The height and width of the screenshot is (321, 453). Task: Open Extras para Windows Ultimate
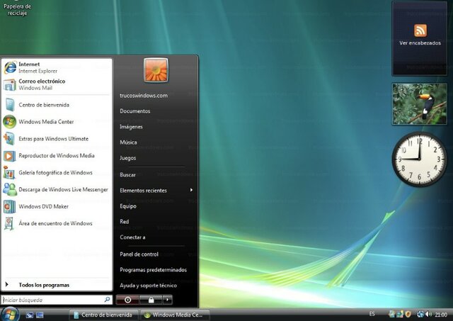[x=57, y=138]
